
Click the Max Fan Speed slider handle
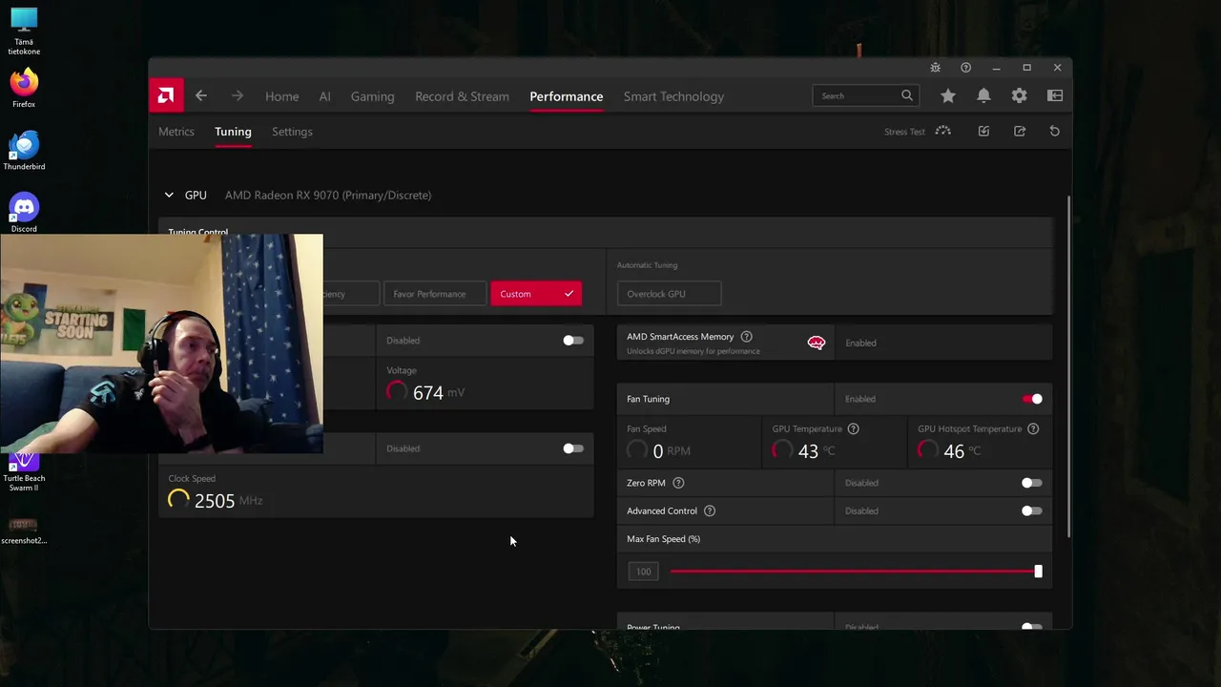tap(1038, 572)
